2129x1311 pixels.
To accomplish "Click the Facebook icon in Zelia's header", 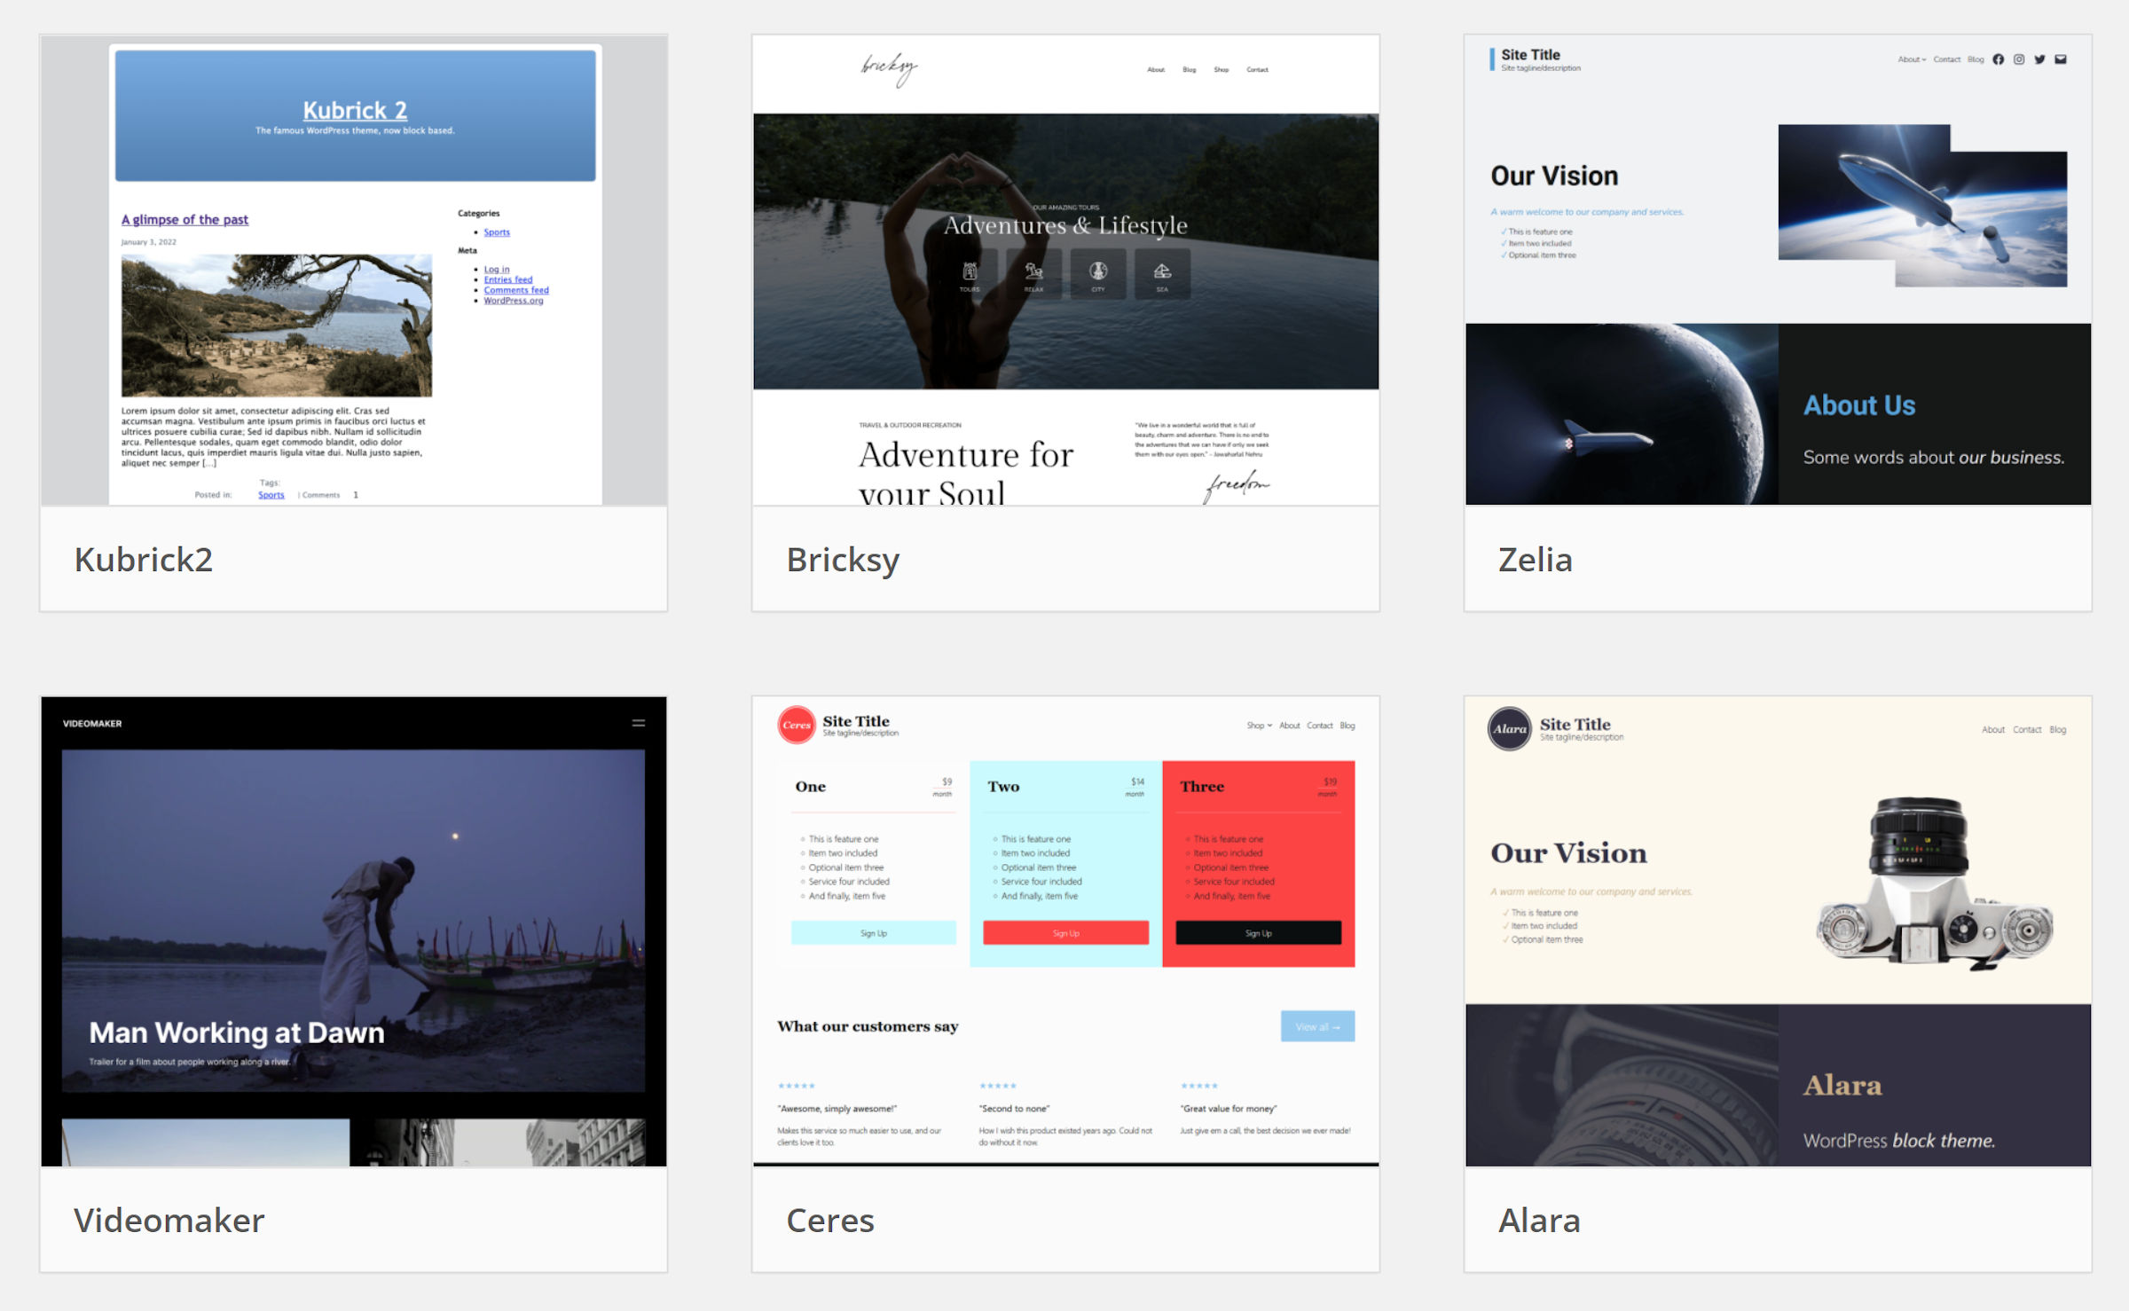I will pos(1999,59).
